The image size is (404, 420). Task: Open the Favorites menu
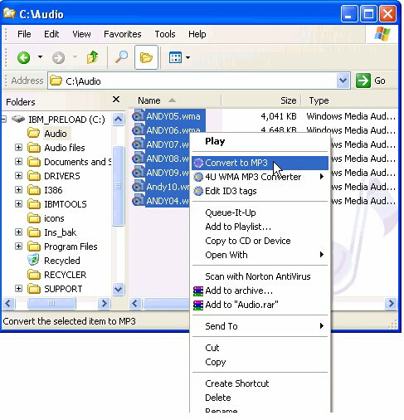123,34
